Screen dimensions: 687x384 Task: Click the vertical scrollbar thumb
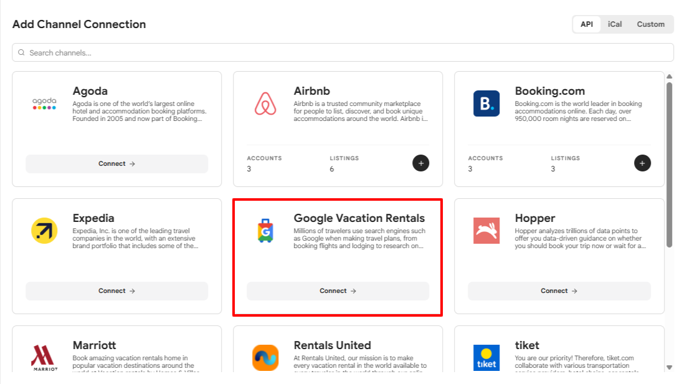coord(670,165)
